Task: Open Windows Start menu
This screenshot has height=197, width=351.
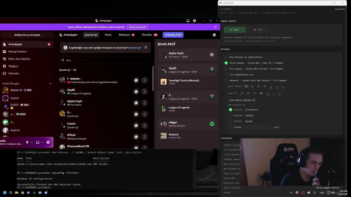Action: tap(5, 193)
